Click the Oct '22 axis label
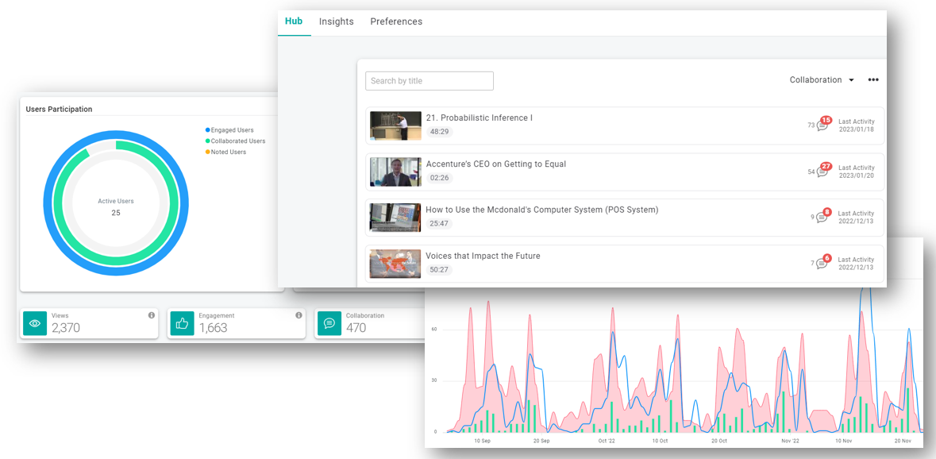This screenshot has width=936, height=459. click(607, 441)
